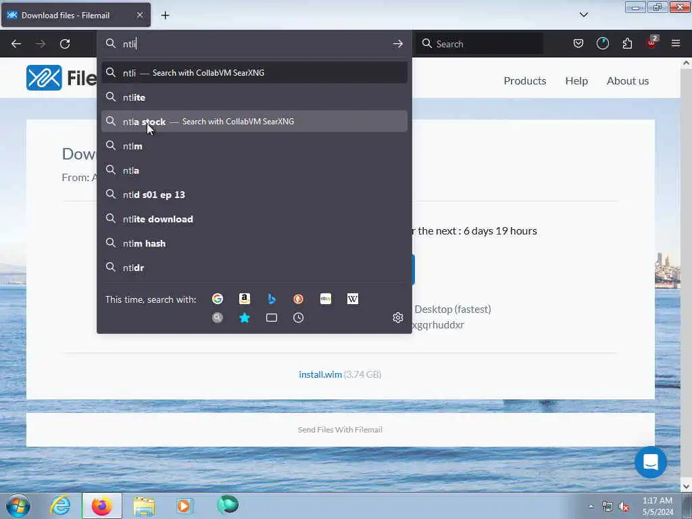
Task: Open uBlock Origin extension icon with badge
Action: click(x=652, y=43)
